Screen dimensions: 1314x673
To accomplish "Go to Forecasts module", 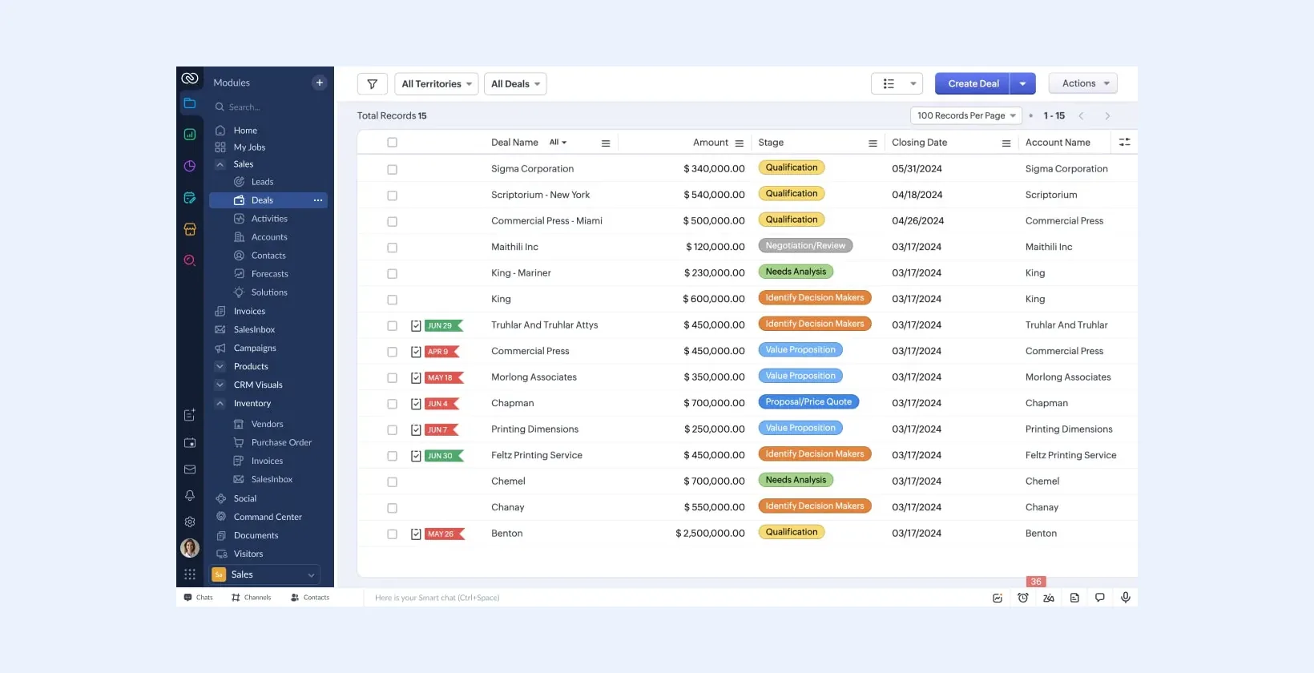I will (269, 274).
